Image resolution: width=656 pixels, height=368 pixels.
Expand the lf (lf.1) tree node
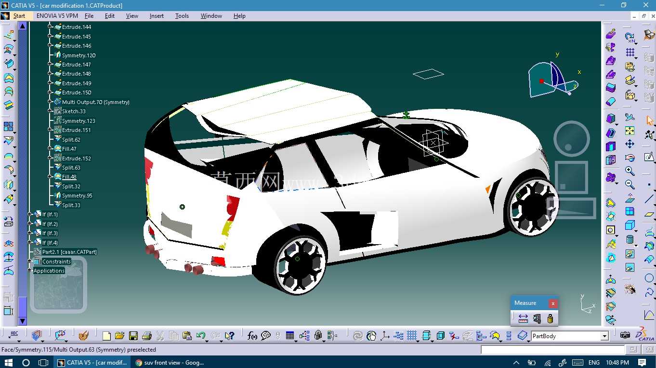(x=30, y=214)
